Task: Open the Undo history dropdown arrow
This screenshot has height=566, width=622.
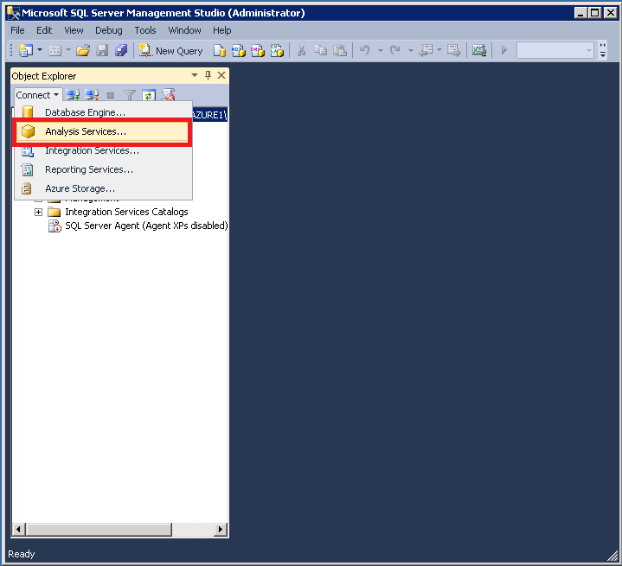Action: tap(381, 50)
